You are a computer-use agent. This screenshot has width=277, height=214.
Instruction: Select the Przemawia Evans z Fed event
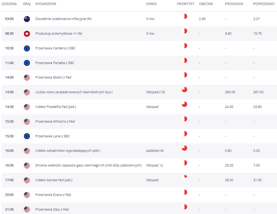tap(53, 195)
